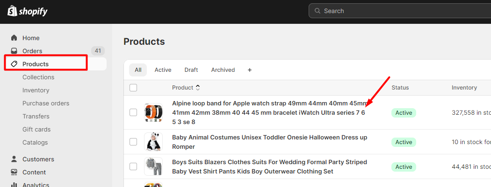
Task: Open Customers via the person icon
Action: [14, 159]
